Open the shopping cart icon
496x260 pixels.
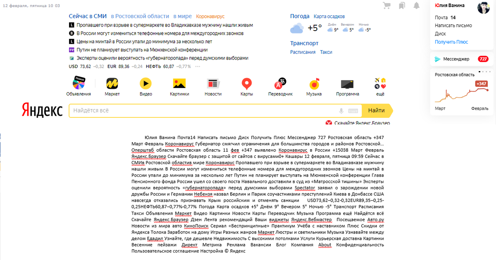point(387,5)
